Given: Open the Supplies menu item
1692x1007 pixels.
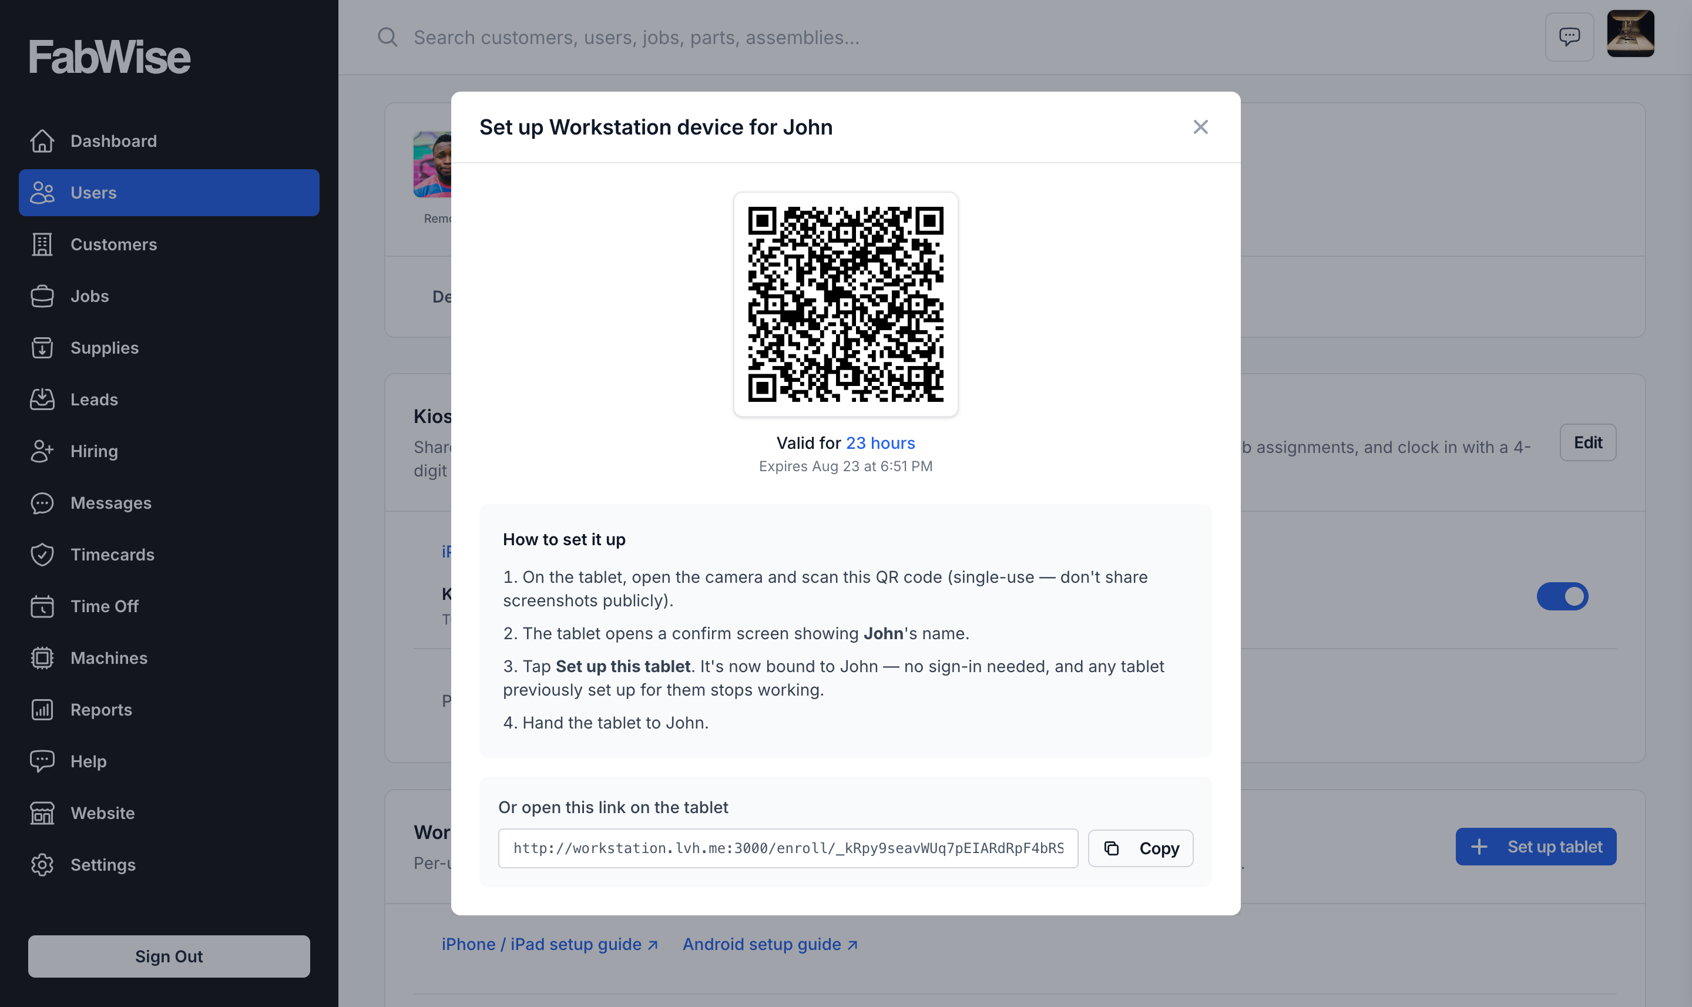Looking at the screenshot, I should [x=169, y=347].
